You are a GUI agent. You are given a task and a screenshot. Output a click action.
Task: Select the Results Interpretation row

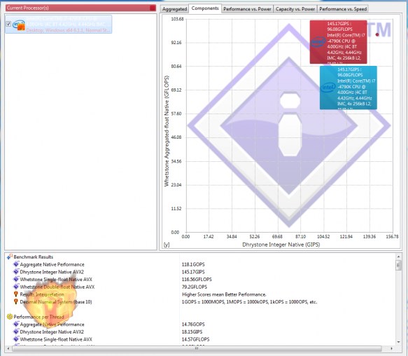42,294
